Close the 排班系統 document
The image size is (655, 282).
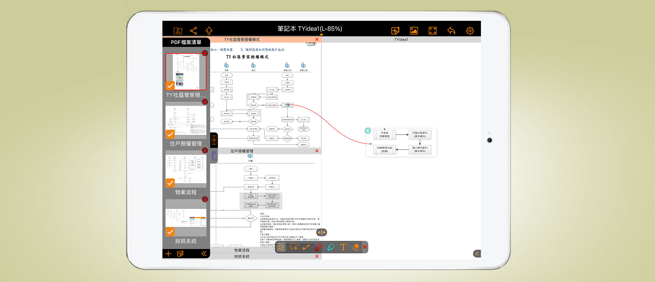coord(317,256)
